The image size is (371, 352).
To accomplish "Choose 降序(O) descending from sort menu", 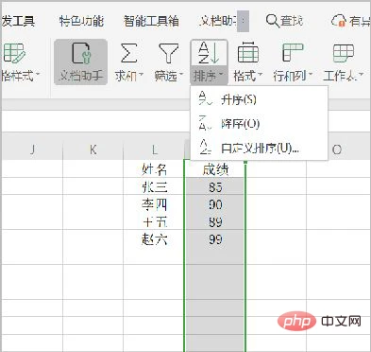I will tap(240, 124).
